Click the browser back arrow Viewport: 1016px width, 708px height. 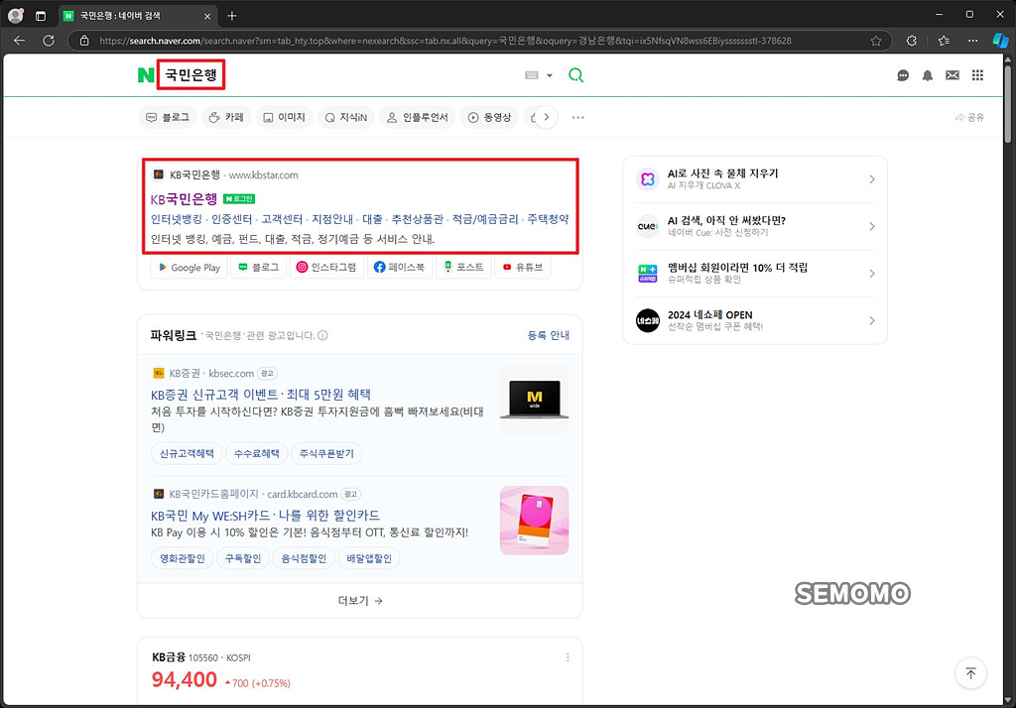pyautogui.click(x=20, y=41)
